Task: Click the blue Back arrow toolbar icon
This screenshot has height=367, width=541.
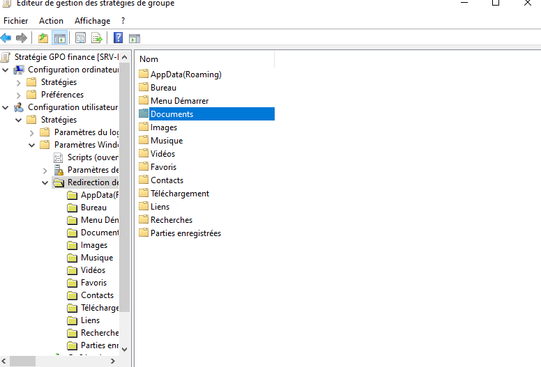Action: [x=6, y=38]
